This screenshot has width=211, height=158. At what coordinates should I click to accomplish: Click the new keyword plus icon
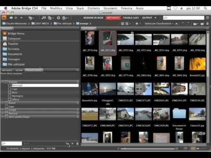72,144
